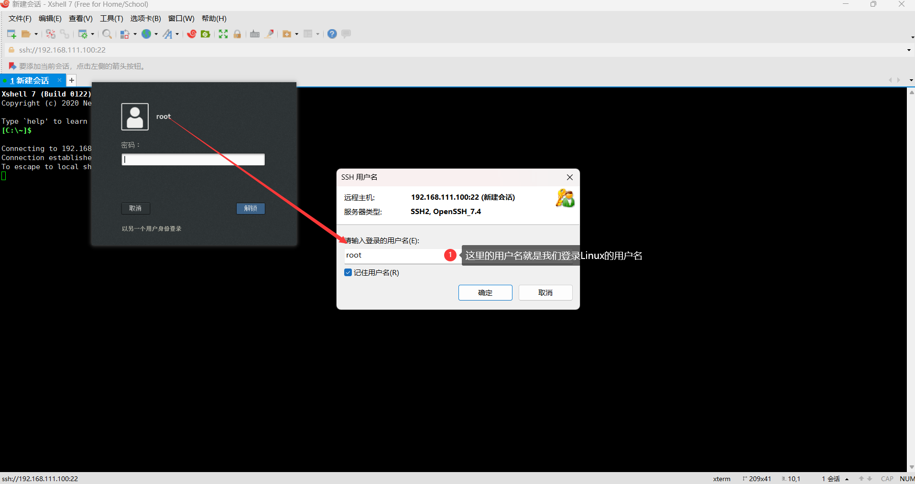Open help with the blue question icon
The height and width of the screenshot is (484, 915).
click(x=332, y=34)
